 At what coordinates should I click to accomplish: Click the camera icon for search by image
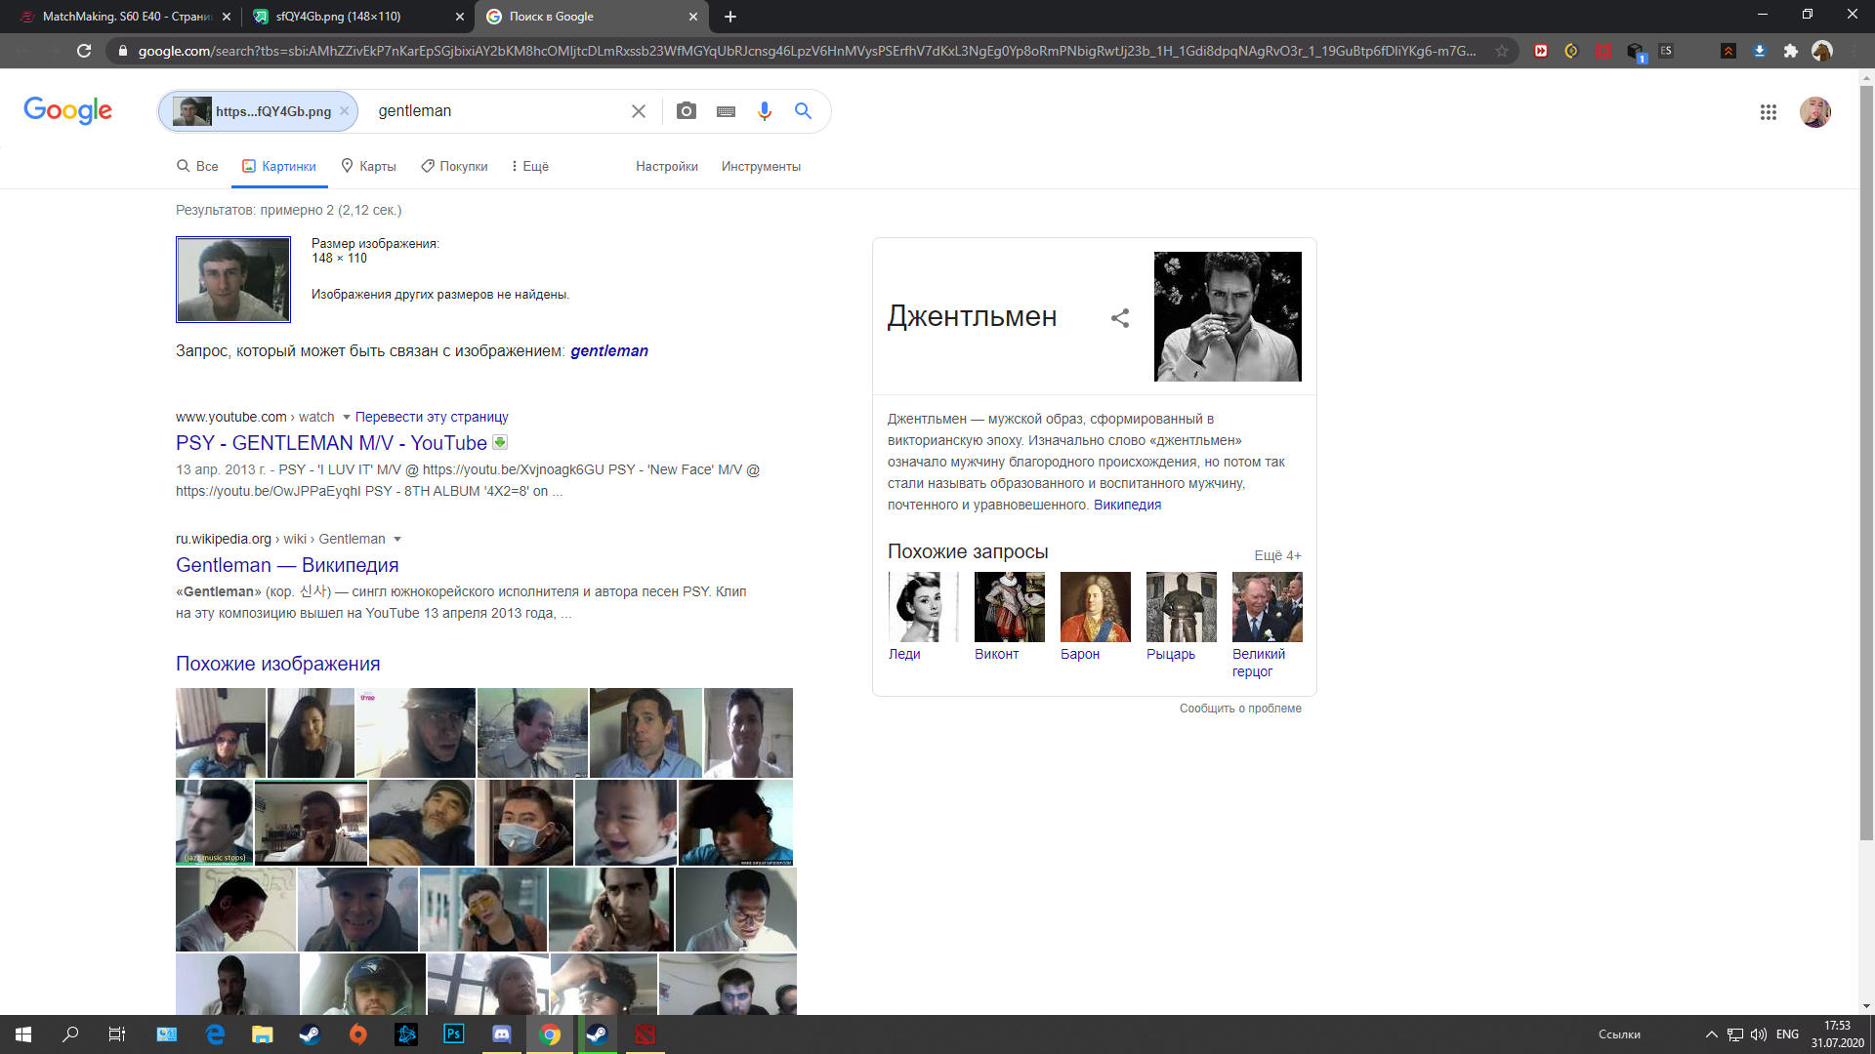pyautogui.click(x=687, y=111)
